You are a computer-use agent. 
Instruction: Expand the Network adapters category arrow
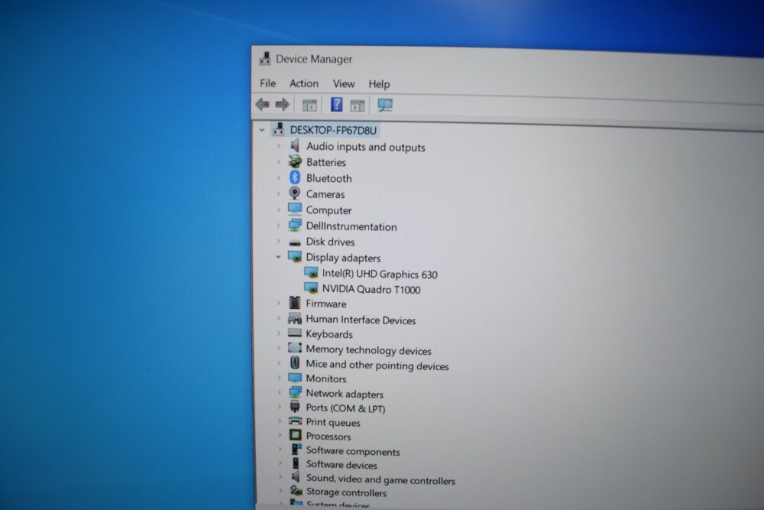279,392
